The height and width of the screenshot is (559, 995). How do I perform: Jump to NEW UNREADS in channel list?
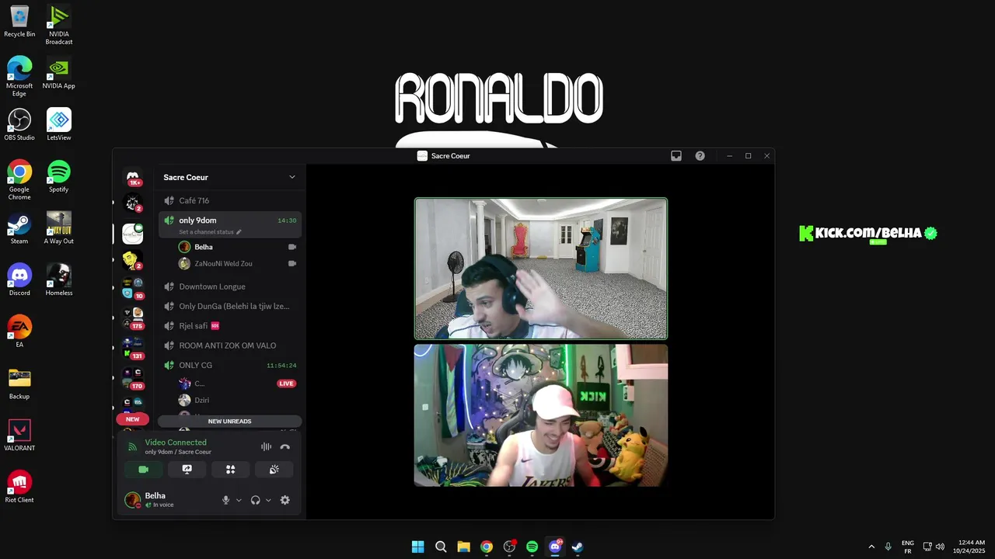[x=229, y=421]
